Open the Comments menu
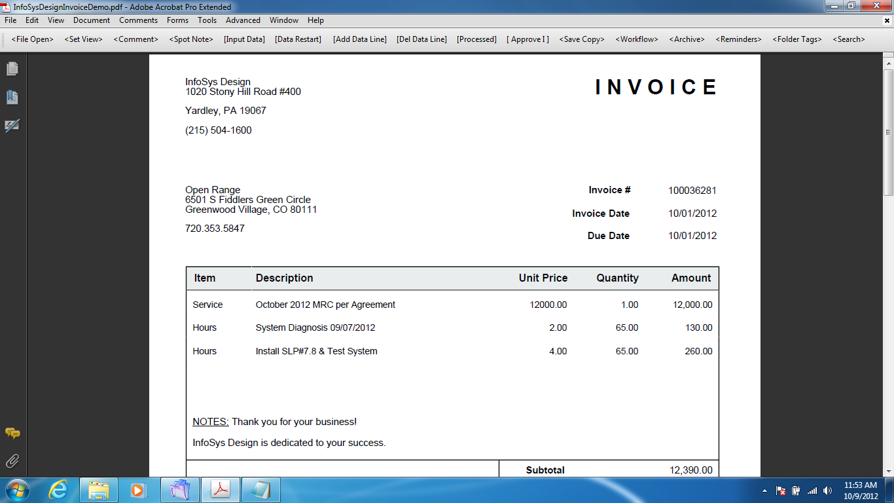 [x=138, y=20]
